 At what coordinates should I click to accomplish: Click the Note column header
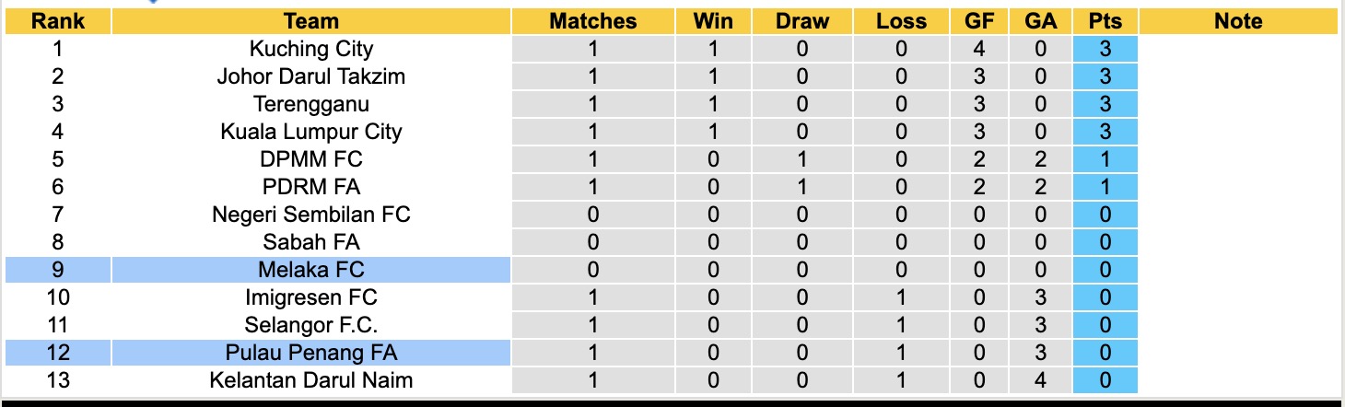(x=1238, y=21)
